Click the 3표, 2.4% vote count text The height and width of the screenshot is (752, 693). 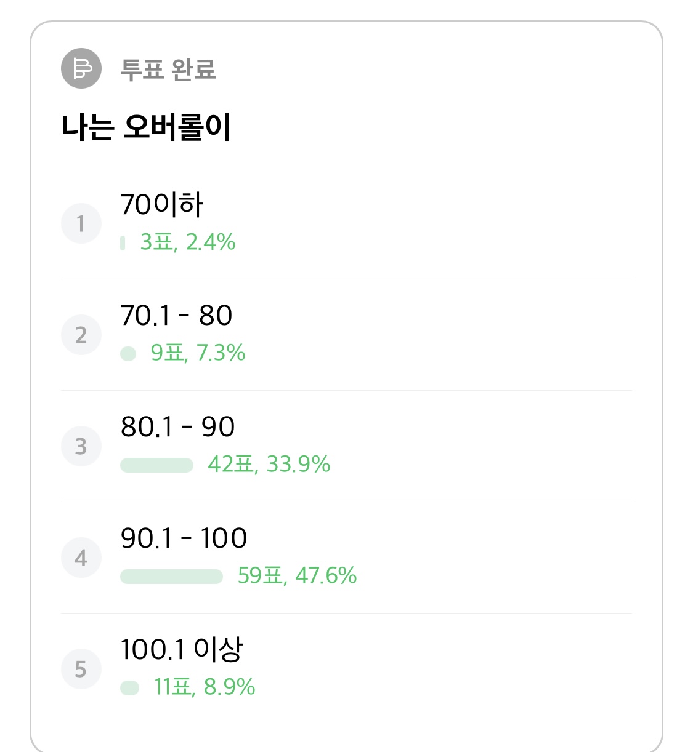[x=188, y=242]
